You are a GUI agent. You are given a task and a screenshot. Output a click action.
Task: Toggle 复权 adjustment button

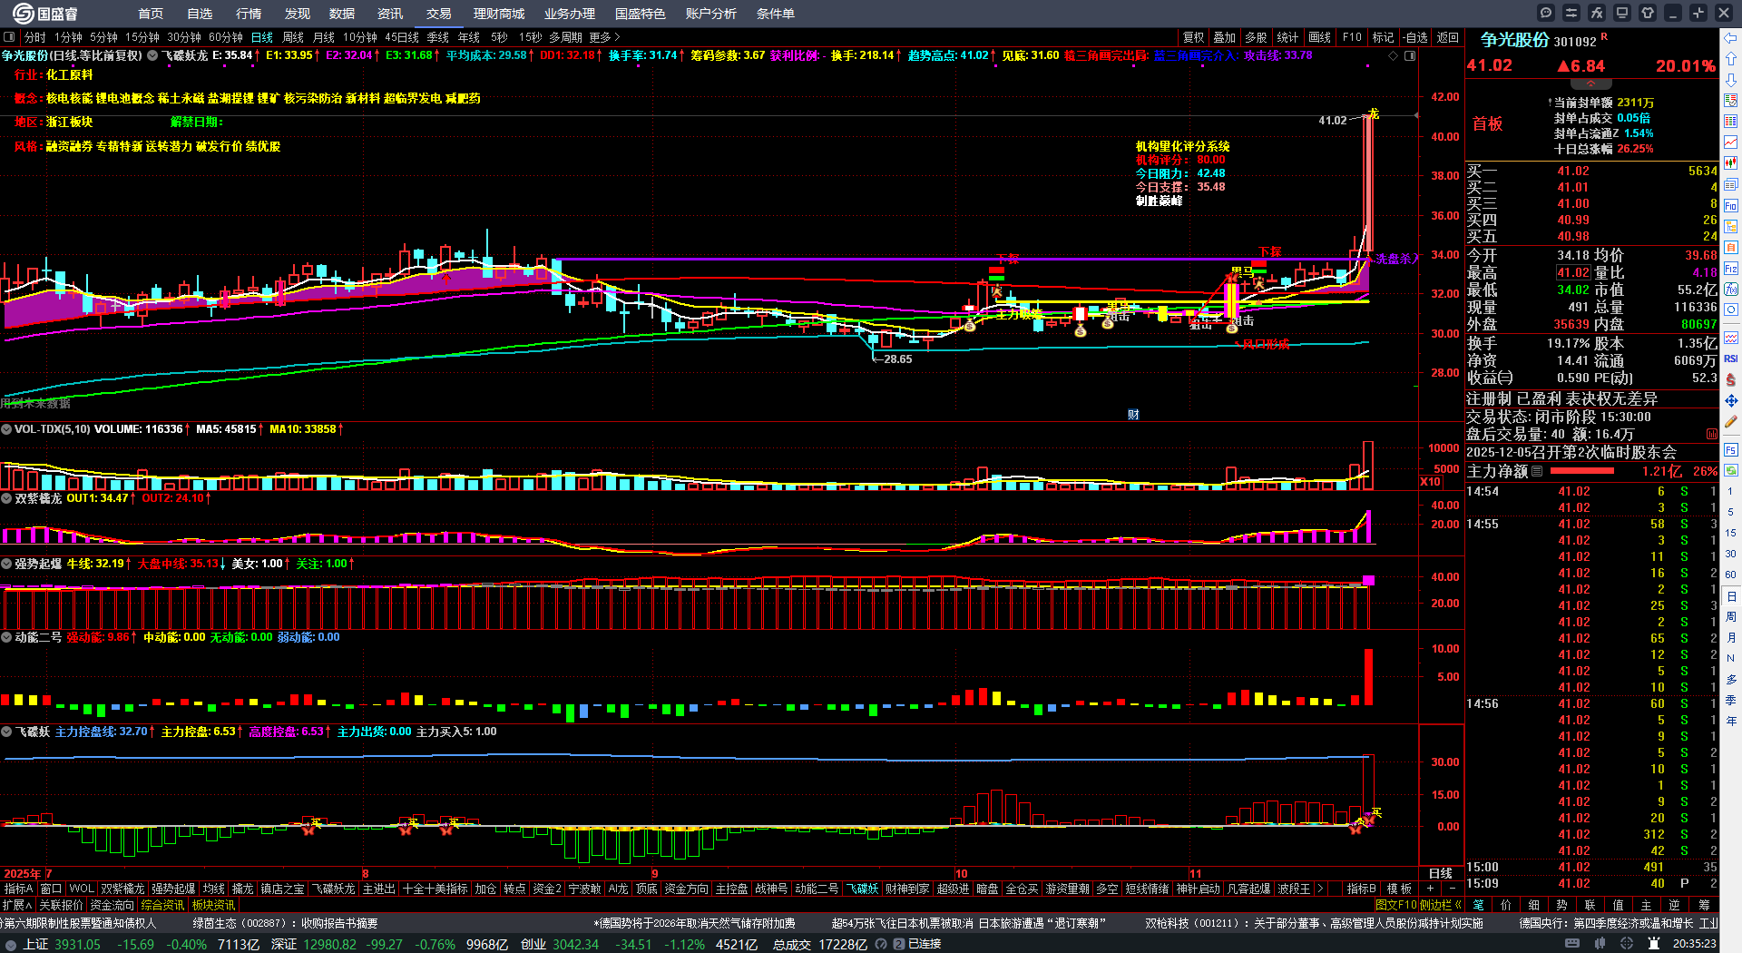[1193, 37]
